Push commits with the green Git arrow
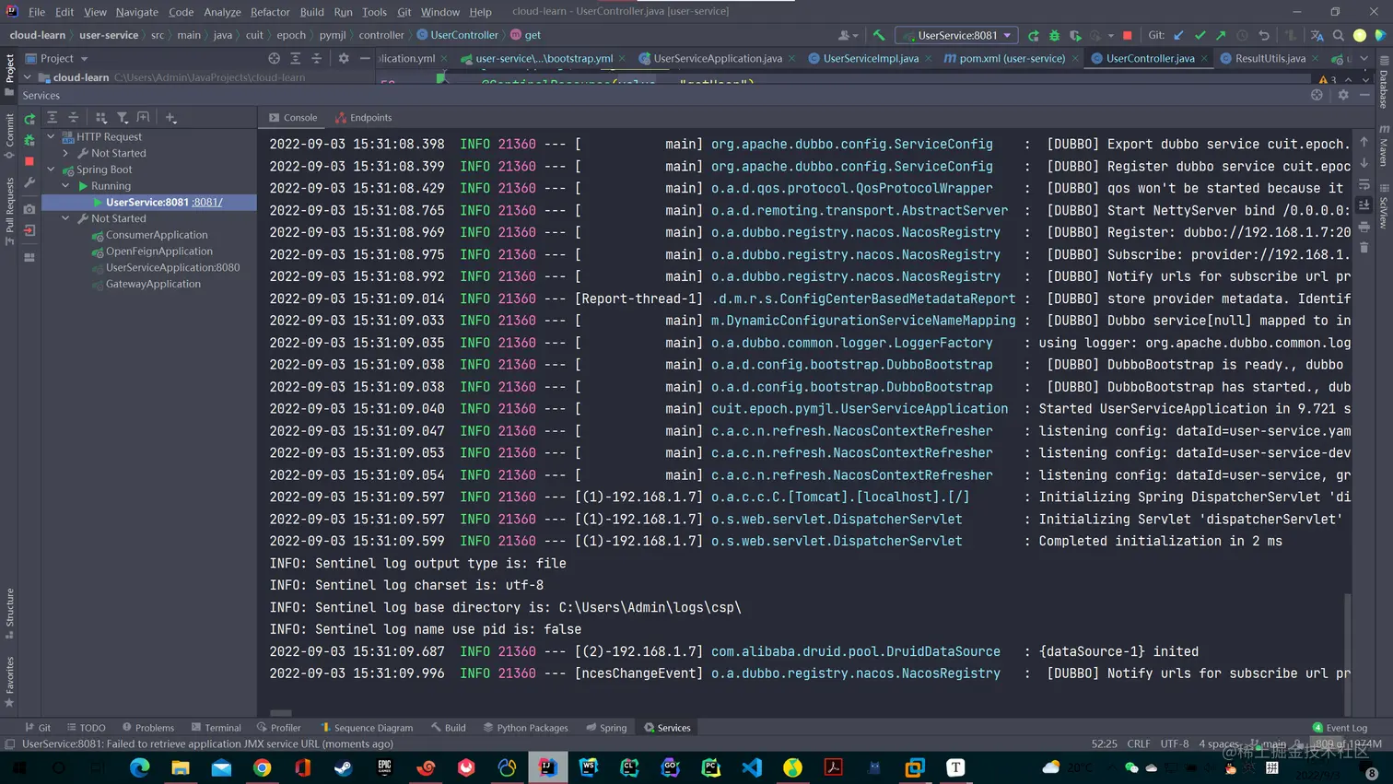Image resolution: width=1393 pixels, height=784 pixels. (1222, 35)
